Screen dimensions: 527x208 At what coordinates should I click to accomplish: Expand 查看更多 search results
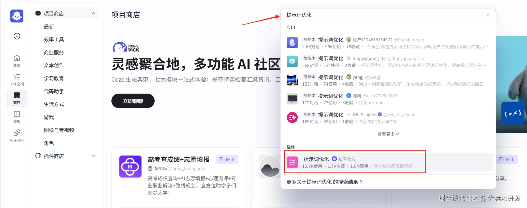[x=388, y=134]
